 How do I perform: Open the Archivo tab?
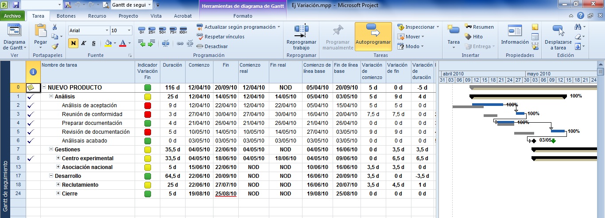12,16
